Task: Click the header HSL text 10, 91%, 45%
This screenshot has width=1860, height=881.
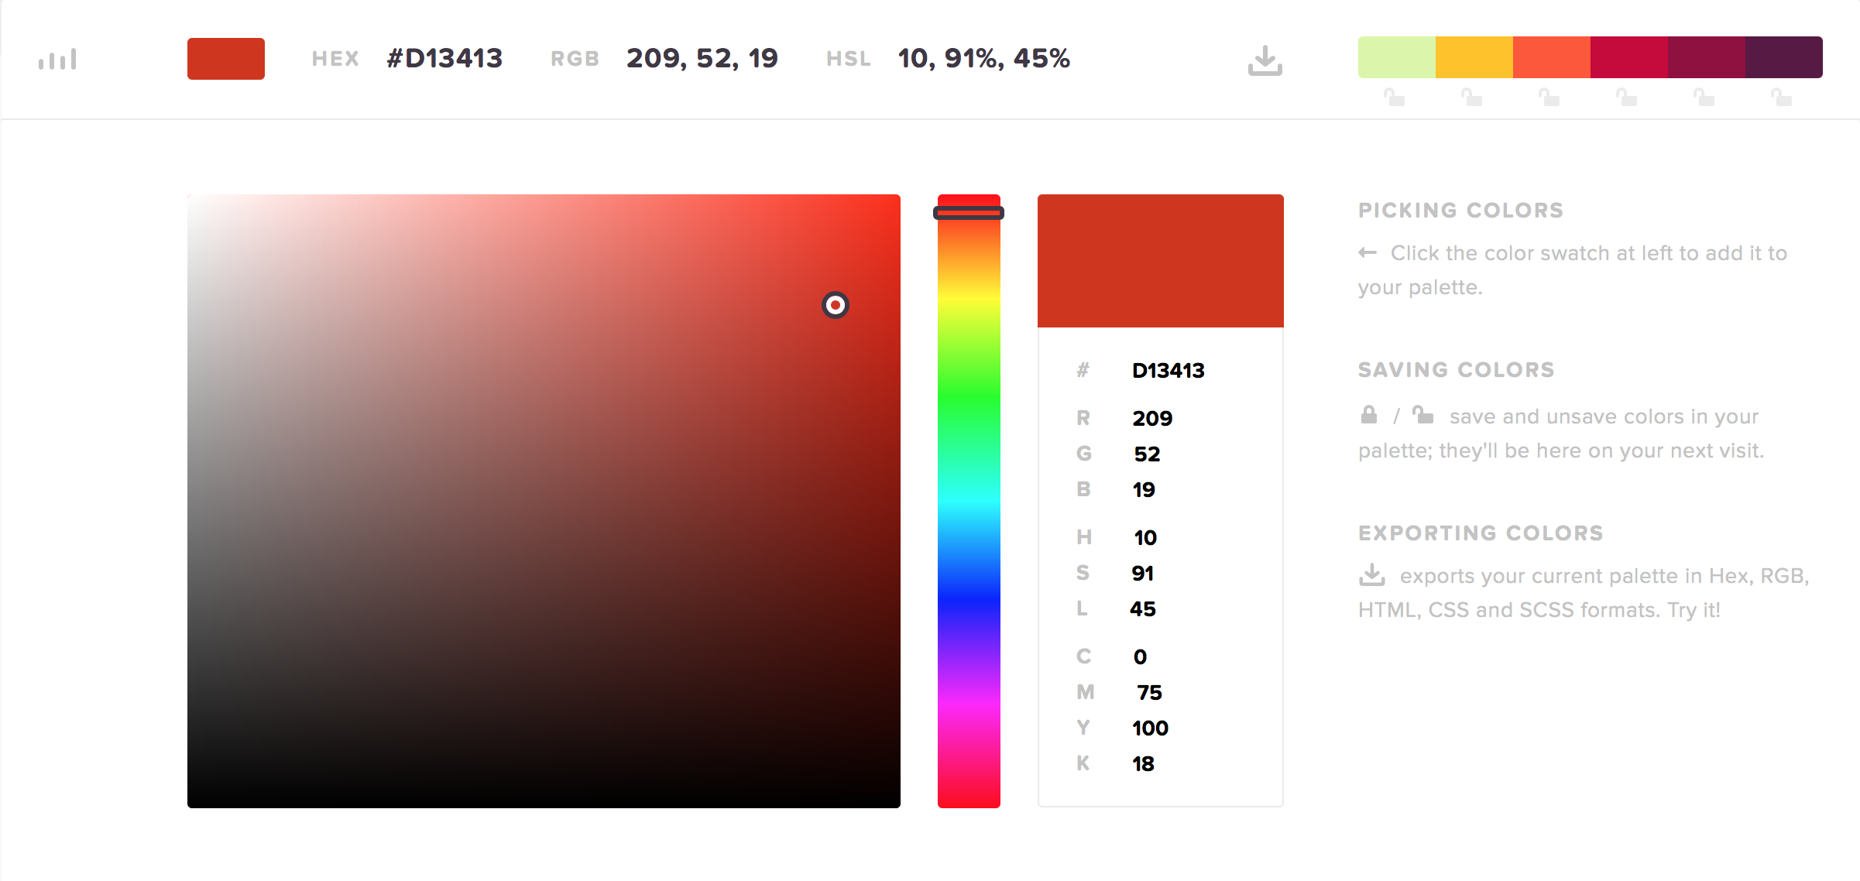Action: point(984,59)
